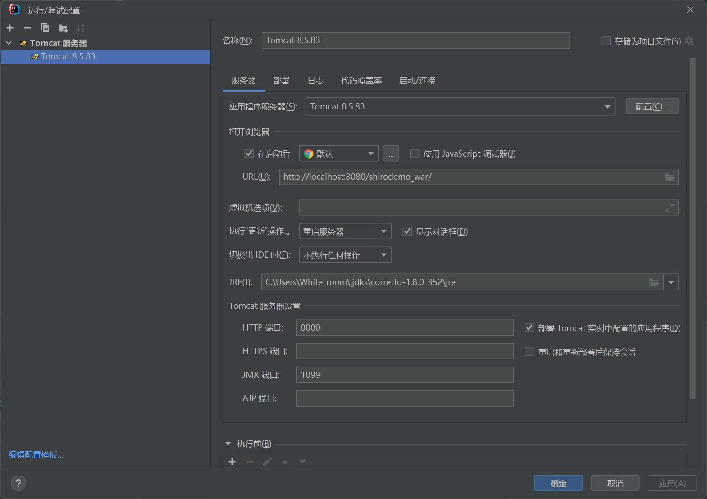Image resolution: width=707 pixels, height=499 pixels.
Task: Open the 编辑配置模板 link
Action: coord(36,455)
